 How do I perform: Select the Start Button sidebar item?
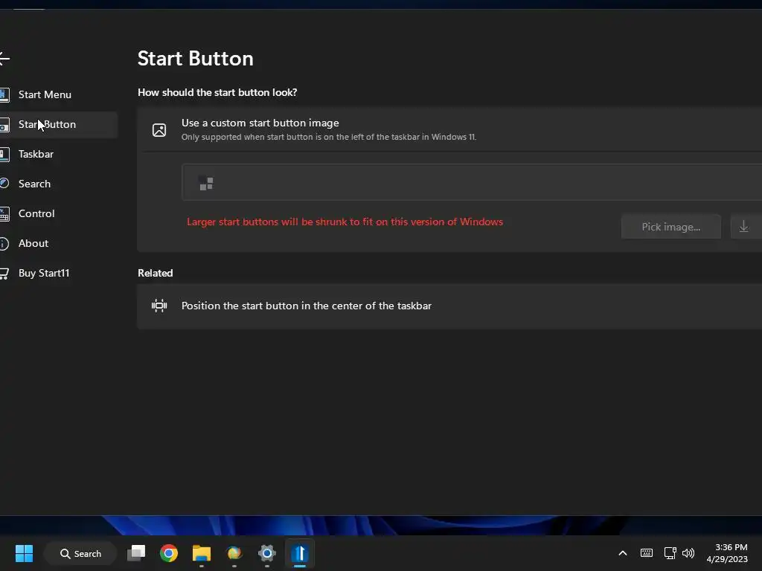tap(58, 124)
